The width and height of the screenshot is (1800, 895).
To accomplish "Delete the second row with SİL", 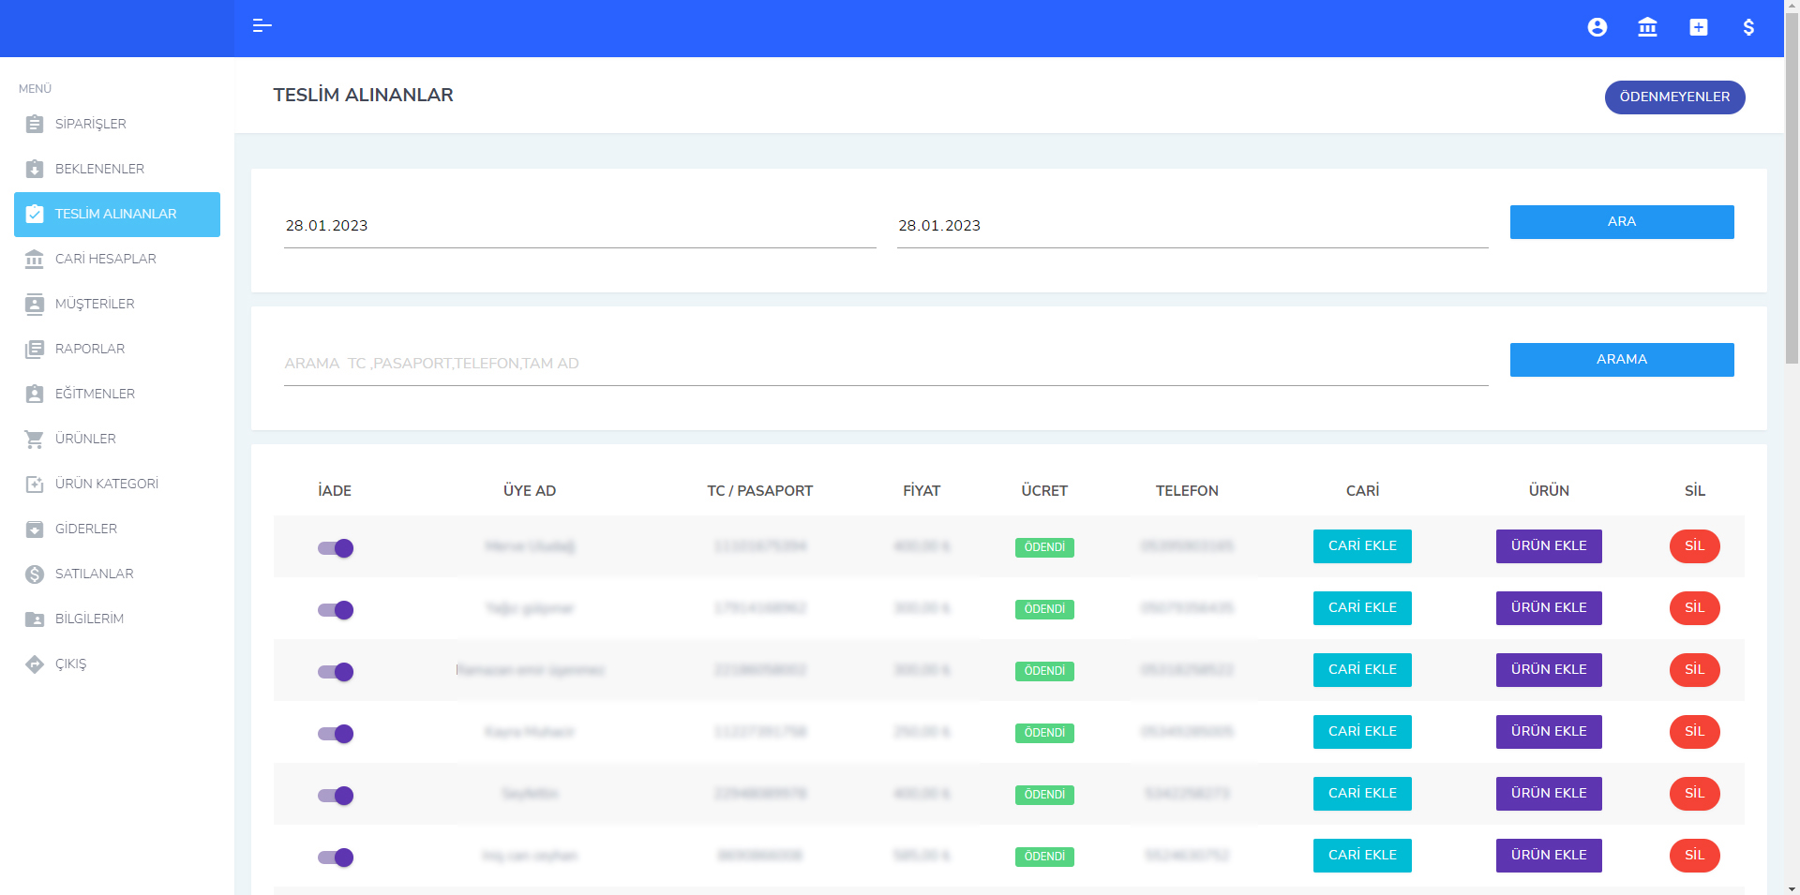I will 1695,608.
